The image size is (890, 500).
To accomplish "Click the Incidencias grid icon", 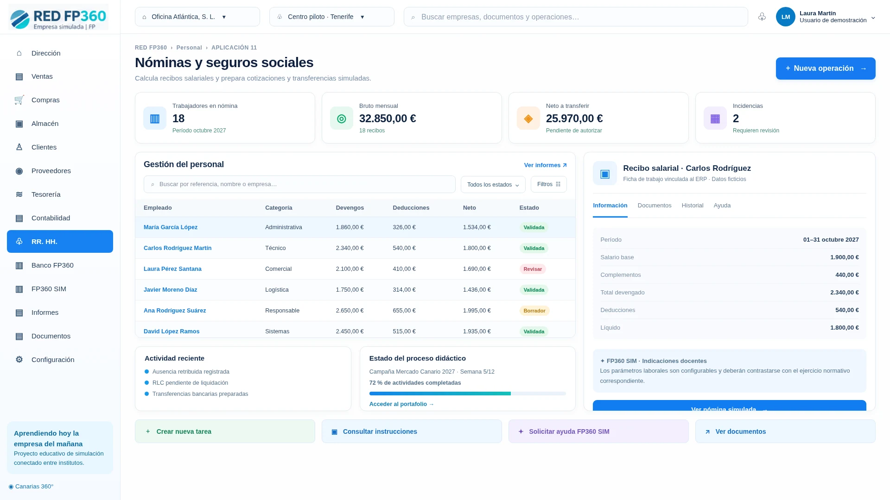I will [x=715, y=118].
